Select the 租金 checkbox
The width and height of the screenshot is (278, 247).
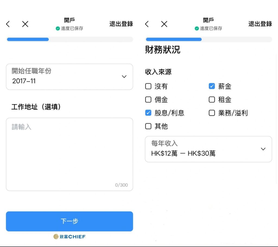point(212,100)
